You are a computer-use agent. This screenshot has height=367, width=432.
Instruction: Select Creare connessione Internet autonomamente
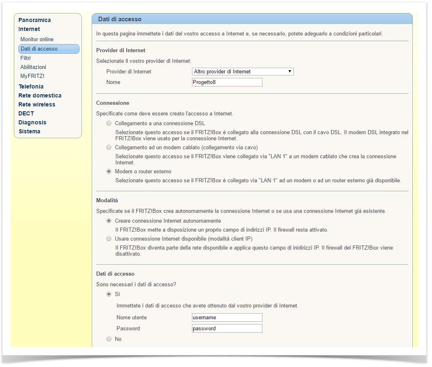pos(109,221)
